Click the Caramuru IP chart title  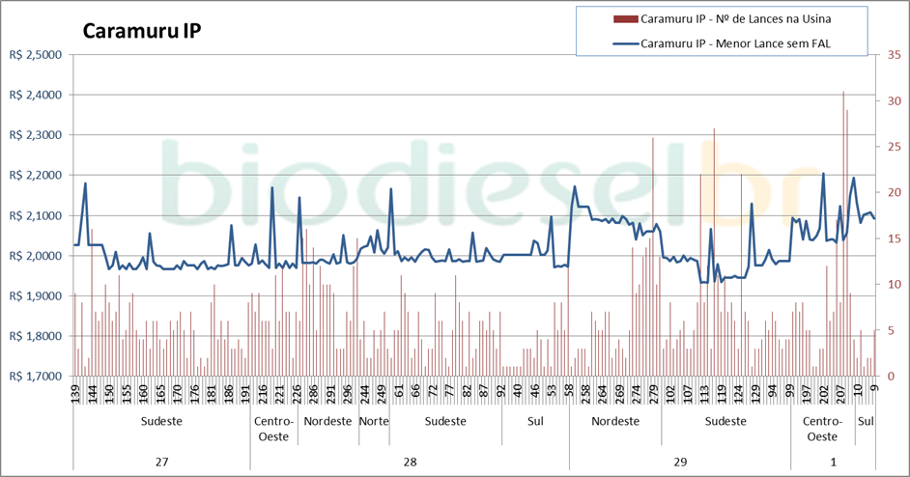tap(141, 31)
